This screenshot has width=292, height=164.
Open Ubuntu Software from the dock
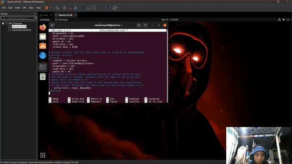click(x=42, y=46)
